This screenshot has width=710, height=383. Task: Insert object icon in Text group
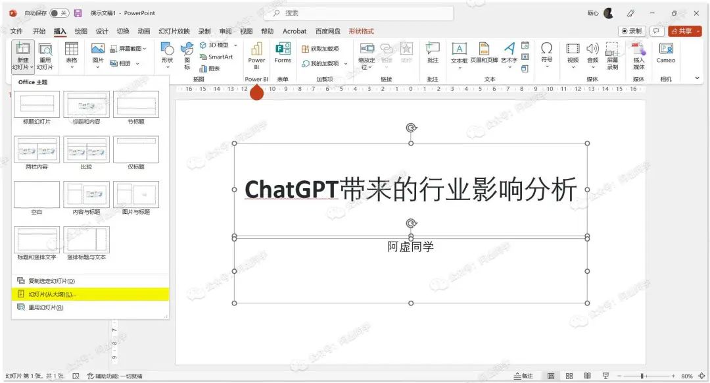click(525, 68)
